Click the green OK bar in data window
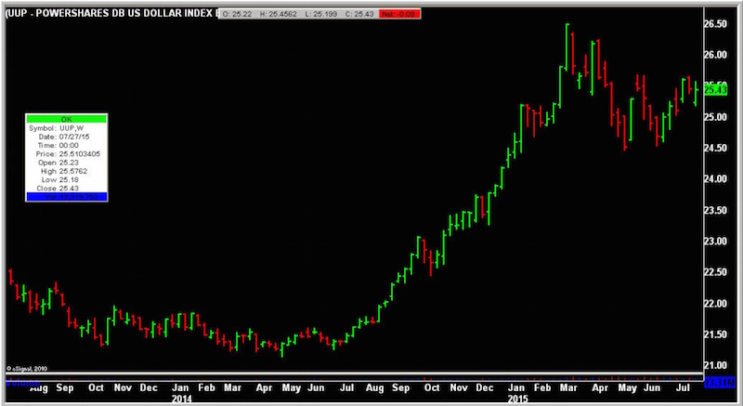 click(66, 119)
